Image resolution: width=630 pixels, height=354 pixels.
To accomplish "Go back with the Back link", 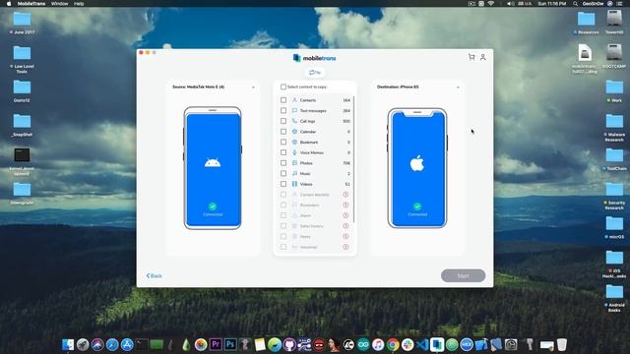I will point(154,275).
